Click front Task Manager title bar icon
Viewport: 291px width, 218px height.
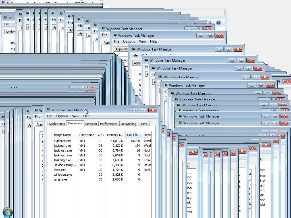pos(48,110)
